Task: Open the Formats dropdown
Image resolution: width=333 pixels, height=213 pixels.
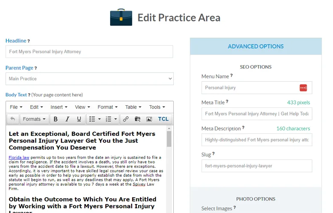Action: coord(34,119)
